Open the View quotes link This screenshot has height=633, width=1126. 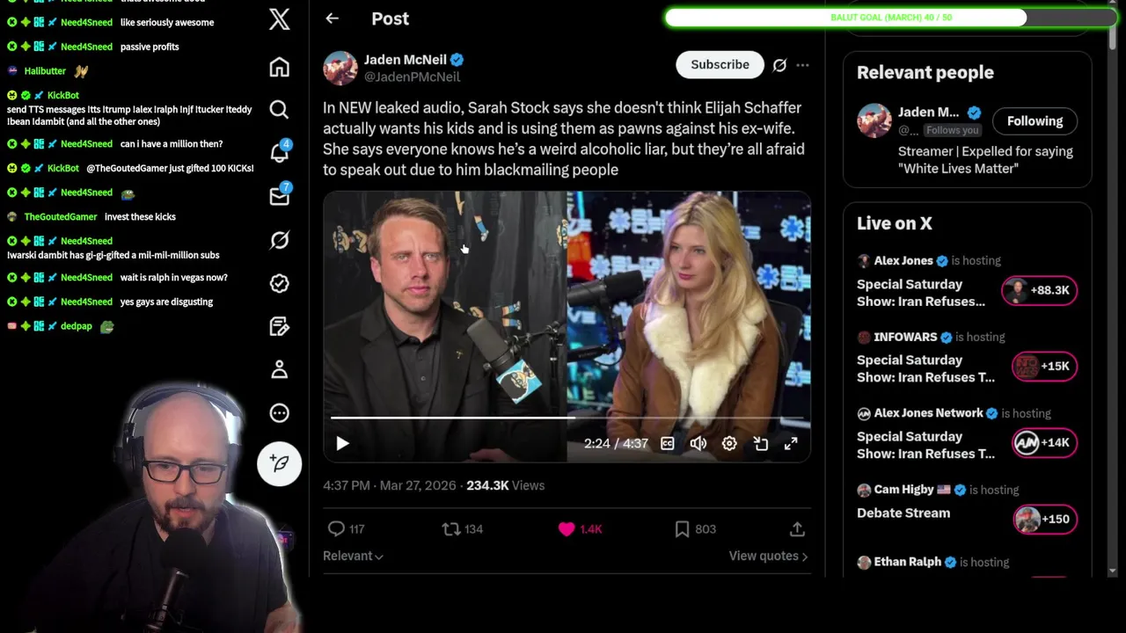click(x=768, y=556)
